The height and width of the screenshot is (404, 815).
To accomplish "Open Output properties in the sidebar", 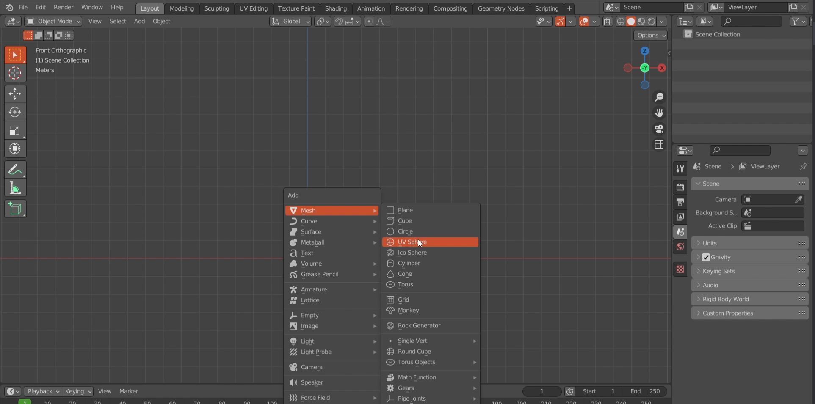I will pyautogui.click(x=680, y=202).
